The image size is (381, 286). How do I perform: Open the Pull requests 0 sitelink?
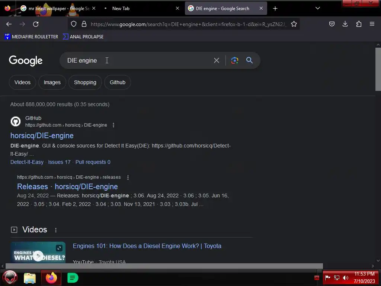coord(93,162)
